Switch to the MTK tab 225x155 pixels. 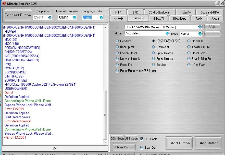(x=118, y=12)
